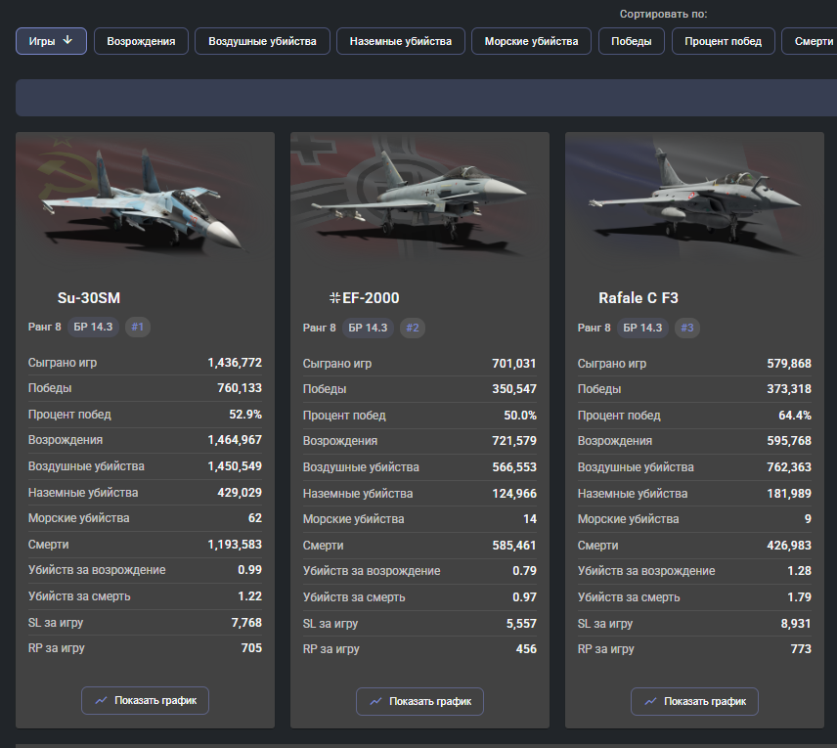This screenshot has width=837, height=748.
Task: Click wins value 350,547
Action: pos(514,389)
